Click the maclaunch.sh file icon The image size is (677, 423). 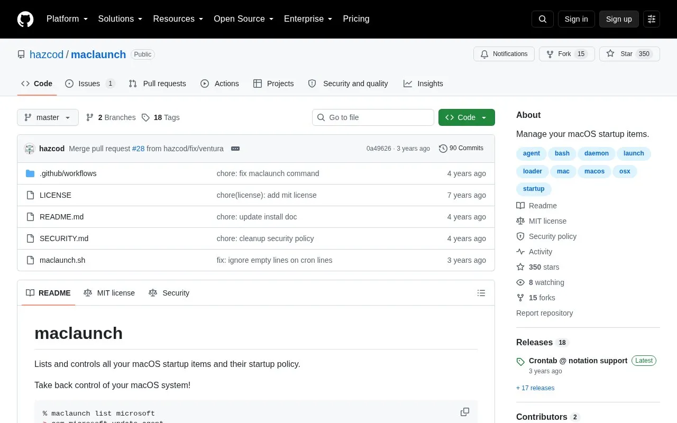30,260
